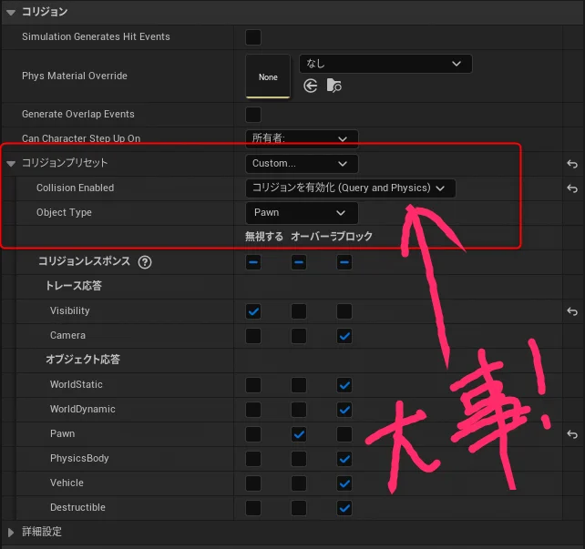Image resolution: width=585 pixels, height=549 pixels.
Task: Reset Collision Enabled to default value
Action: [572, 188]
